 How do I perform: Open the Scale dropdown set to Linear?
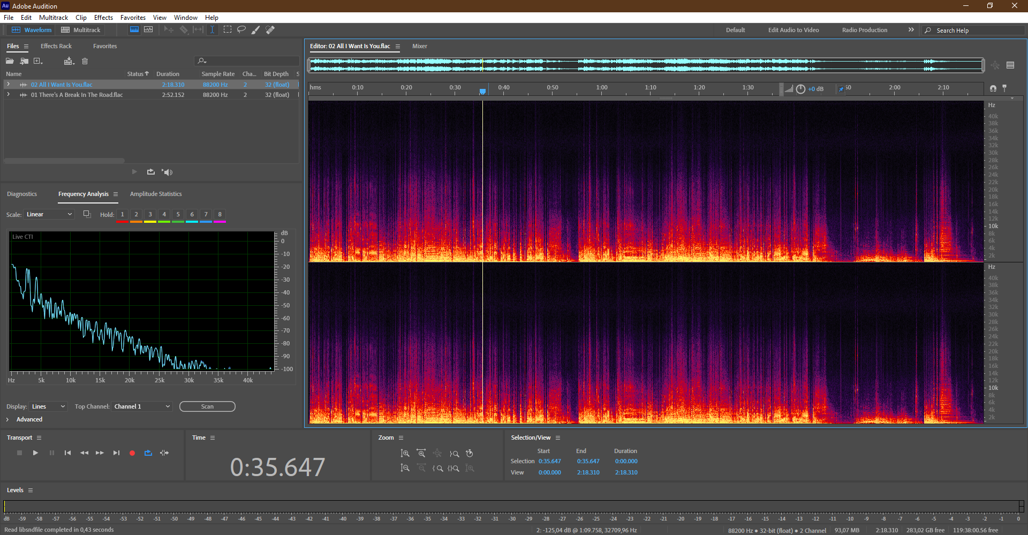point(49,214)
